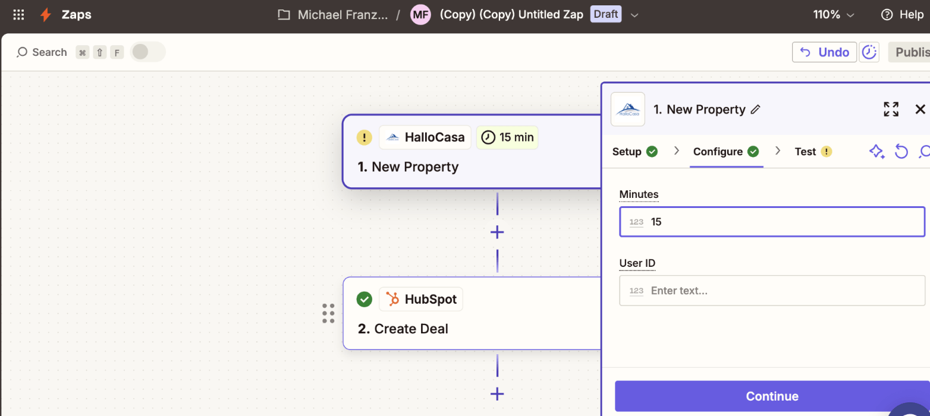Switch to the Setup tab
The image size is (930, 416).
[x=634, y=152]
